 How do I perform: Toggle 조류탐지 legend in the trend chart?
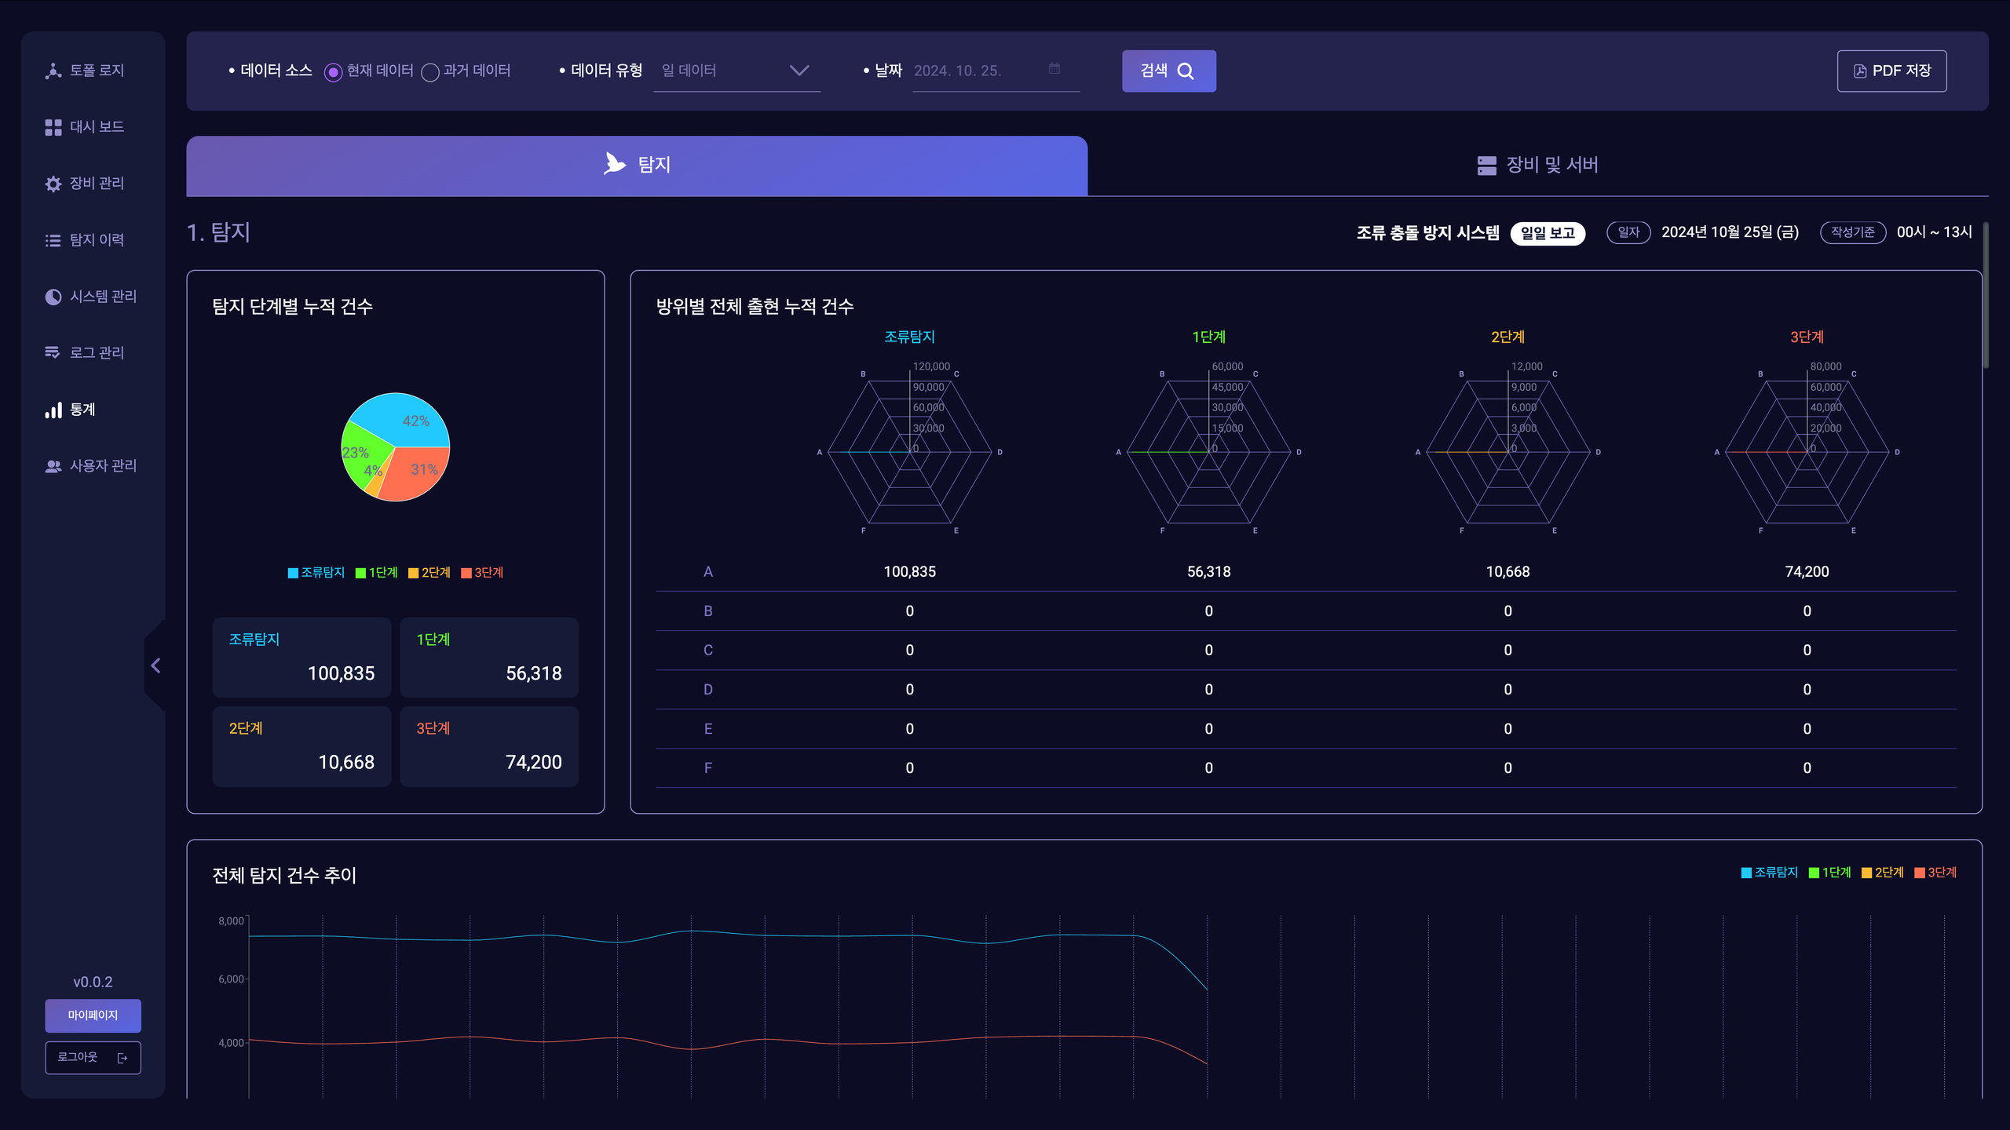tap(1769, 873)
